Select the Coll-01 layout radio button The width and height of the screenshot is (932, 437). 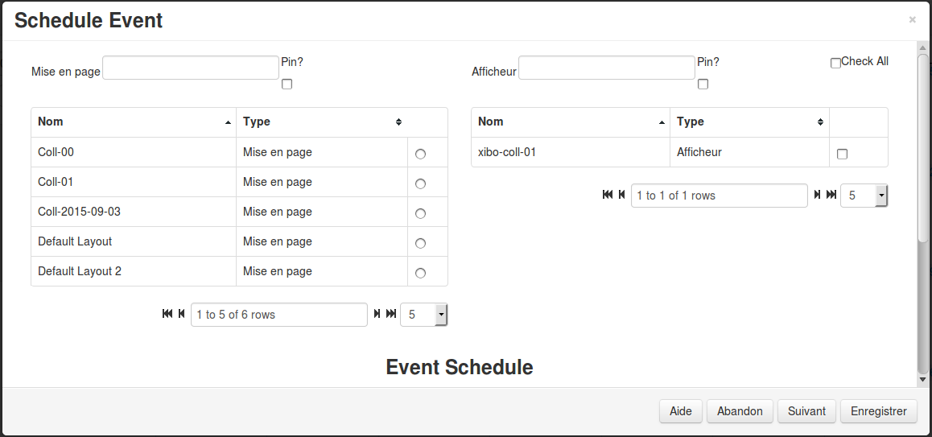click(x=420, y=183)
